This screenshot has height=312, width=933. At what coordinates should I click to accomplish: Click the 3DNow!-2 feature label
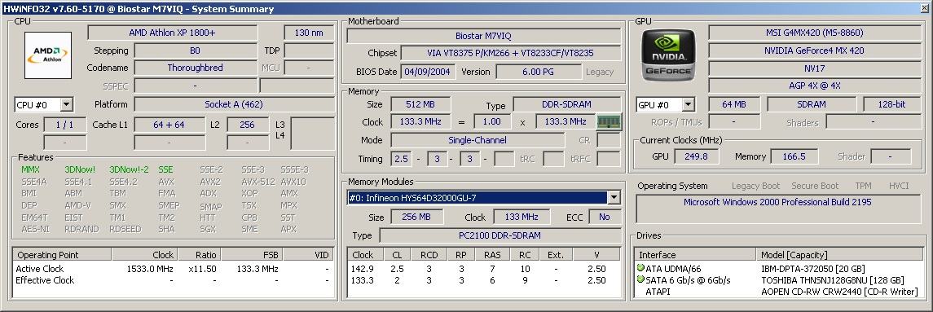(129, 169)
